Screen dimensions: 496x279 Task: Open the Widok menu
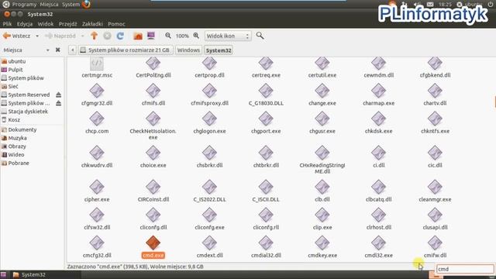(46, 24)
